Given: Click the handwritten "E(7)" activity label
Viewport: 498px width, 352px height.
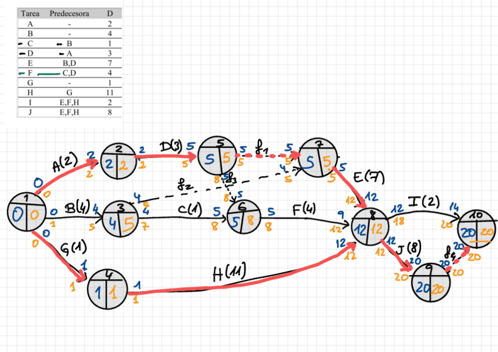Looking at the screenshot, I should click(x=369, y=177).
